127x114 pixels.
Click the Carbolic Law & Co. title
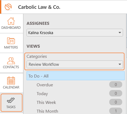click(39, 7)
